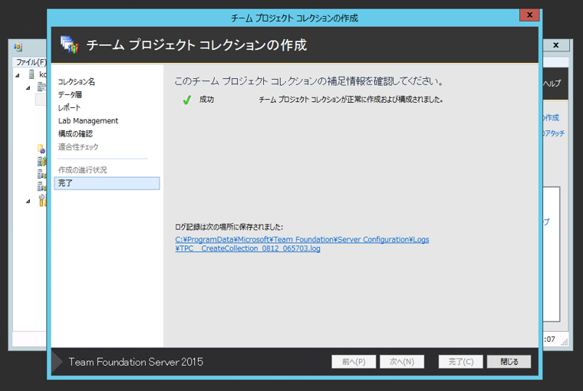
Task: Select the server node icon beside 'ko'
Action: (31, 74)
